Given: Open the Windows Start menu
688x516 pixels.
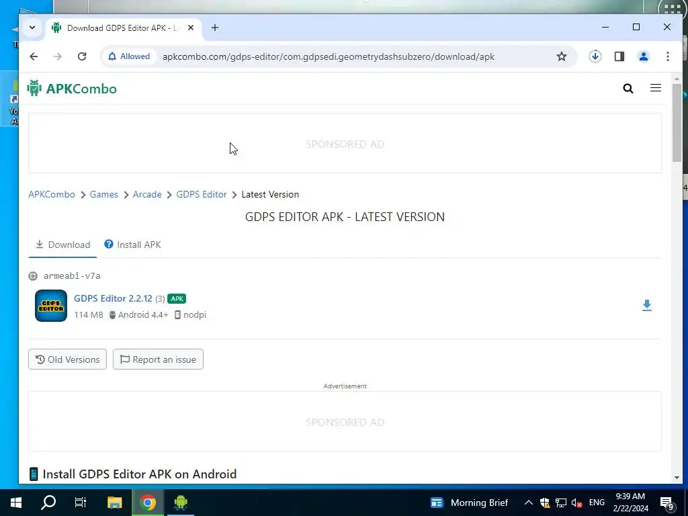Looking at the screenshot, I should (x=16, y=503).
